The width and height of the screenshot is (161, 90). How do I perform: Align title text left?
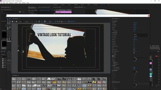[55, 21]
